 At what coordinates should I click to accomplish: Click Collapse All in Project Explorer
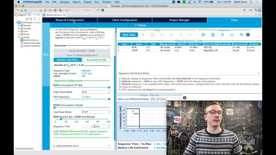(27, 19)
